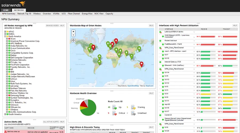This screenshot has width=240, height=133.
Task: Click status icon beside Internet Gateway 3725
Action: (x=160, y=62)
